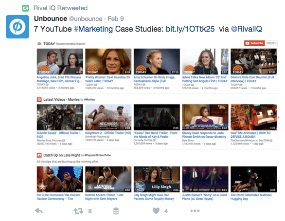Image resolution: width=285 pixels, height=221 pixels.
Task: Open title Adele Talks New Album '25'
Action: (205, 79)
